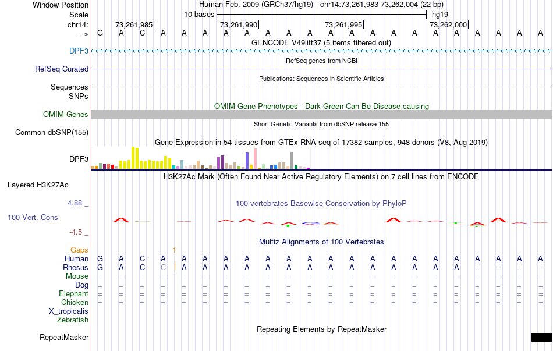
Task: Click the SNPs track label
Action: [79, 96]
